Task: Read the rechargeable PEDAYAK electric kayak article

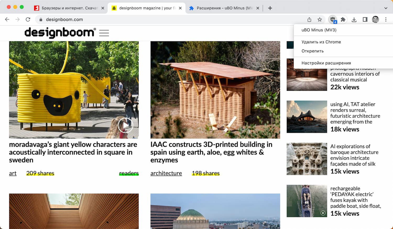Action: click(356, 197)
